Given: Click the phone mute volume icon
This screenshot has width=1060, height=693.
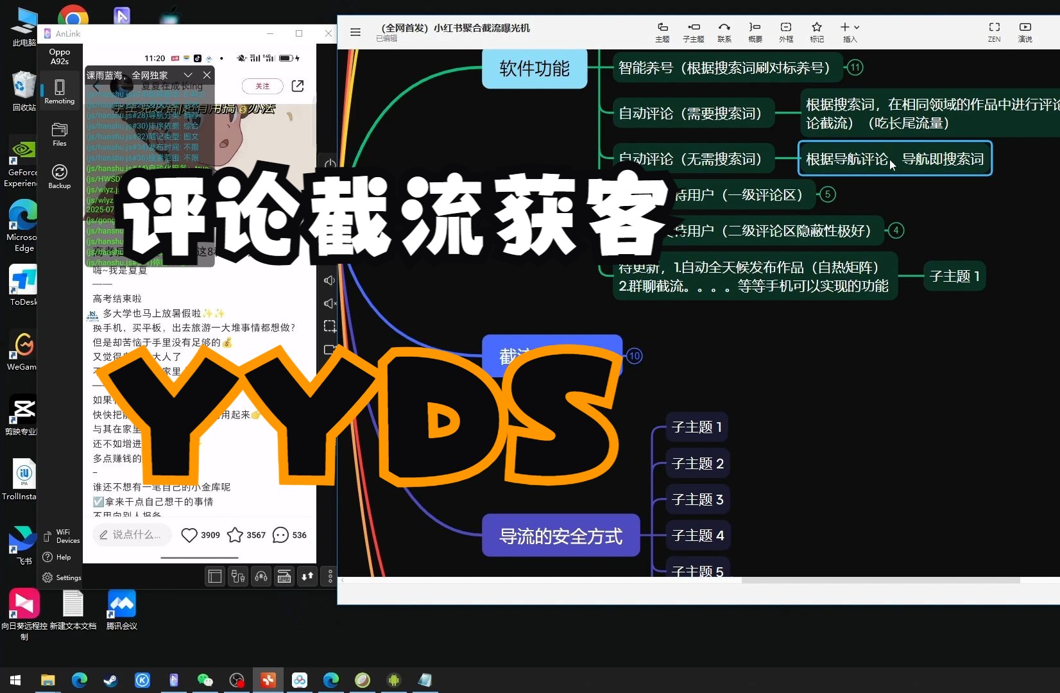Looking at the screenshot, I should pos(330,303).
